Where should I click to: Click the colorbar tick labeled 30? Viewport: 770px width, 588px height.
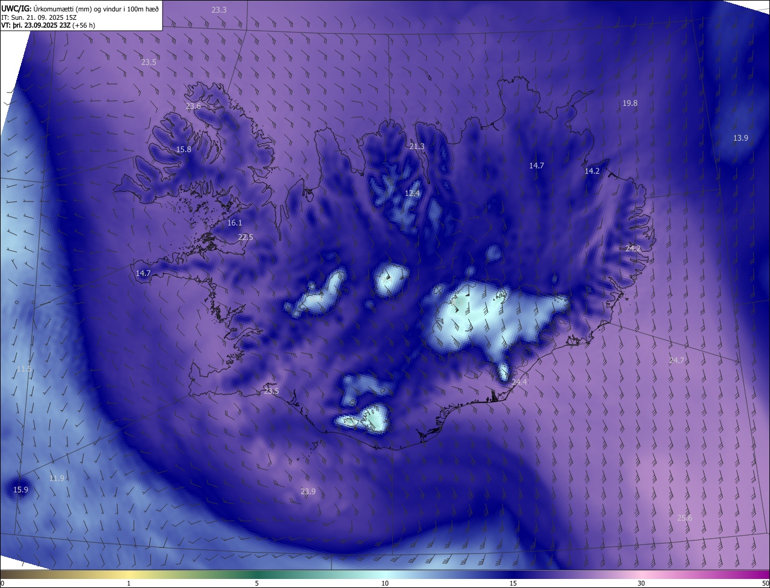(641, 583)
